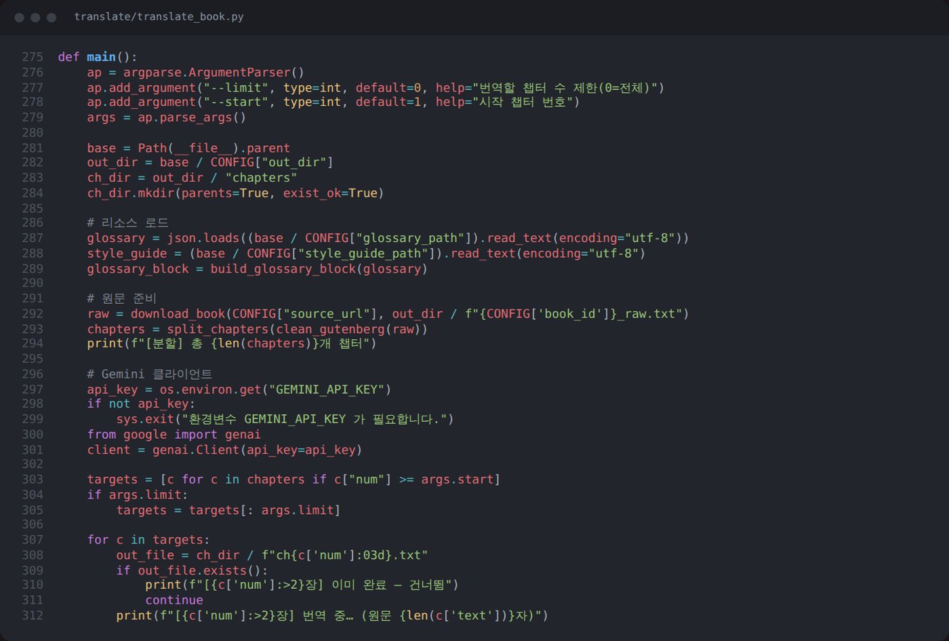Click line number 280 in the gutter

(32, 132)
